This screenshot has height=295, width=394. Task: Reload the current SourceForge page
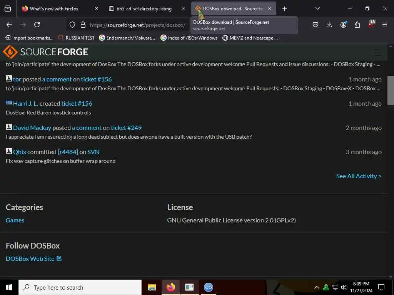37,25
